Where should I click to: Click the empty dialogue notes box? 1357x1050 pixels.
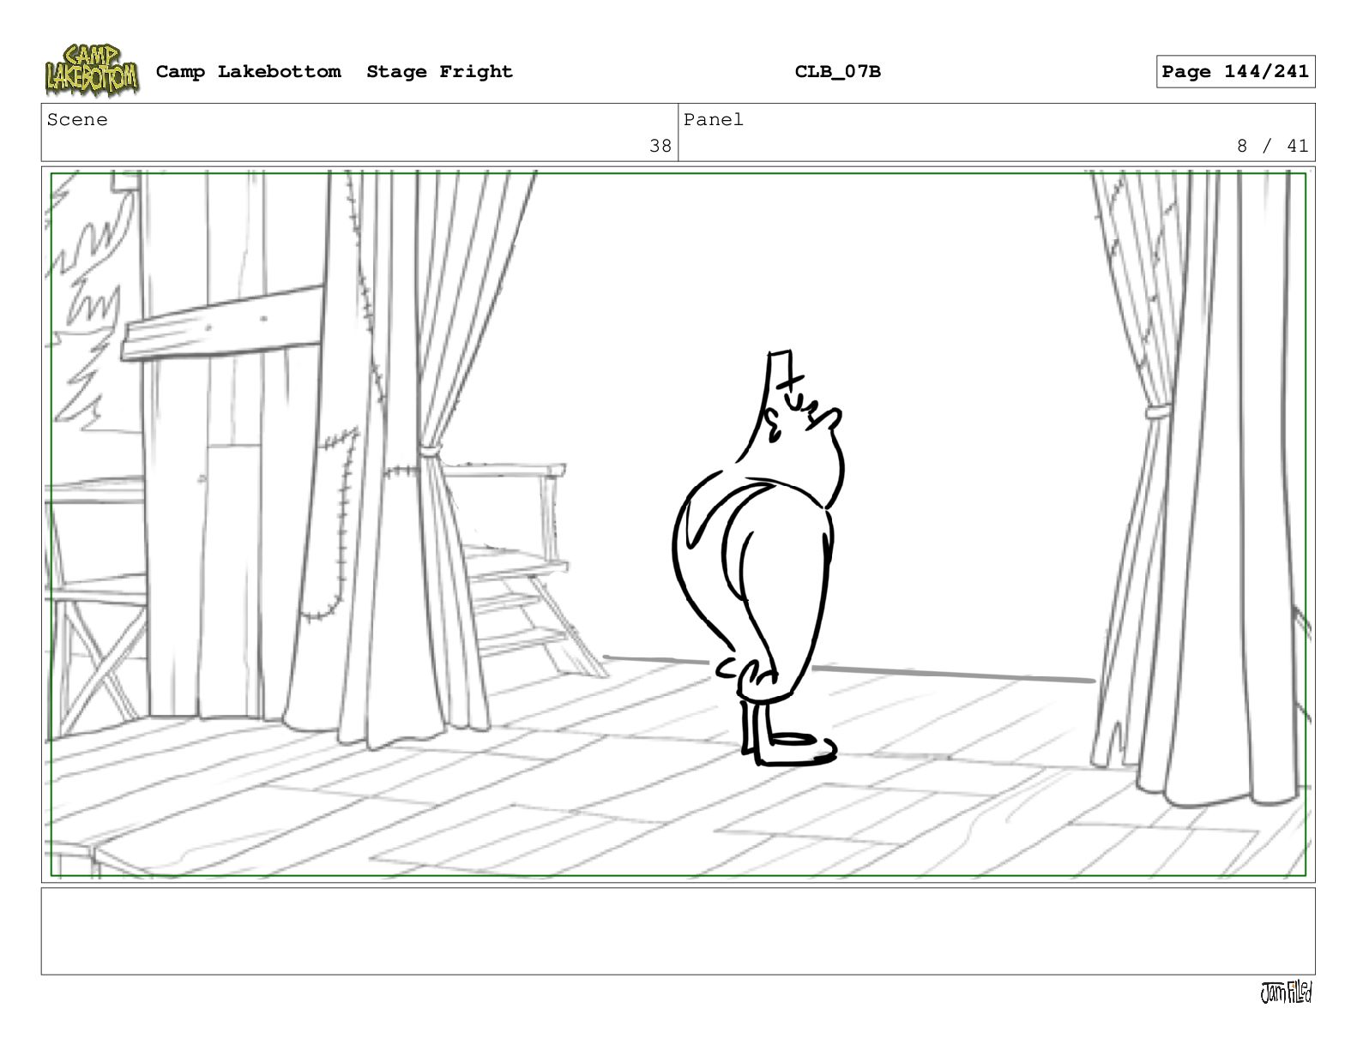coord(678,931)
